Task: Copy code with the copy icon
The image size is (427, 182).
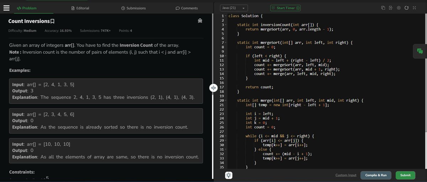Action: pyautogui.click(x=383, y=8)
